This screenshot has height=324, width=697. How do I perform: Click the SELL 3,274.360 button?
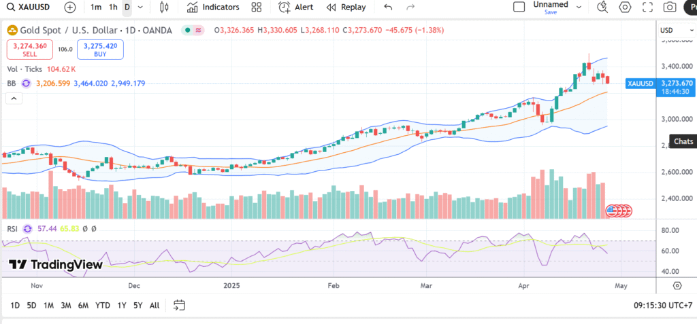pos(29,49)
